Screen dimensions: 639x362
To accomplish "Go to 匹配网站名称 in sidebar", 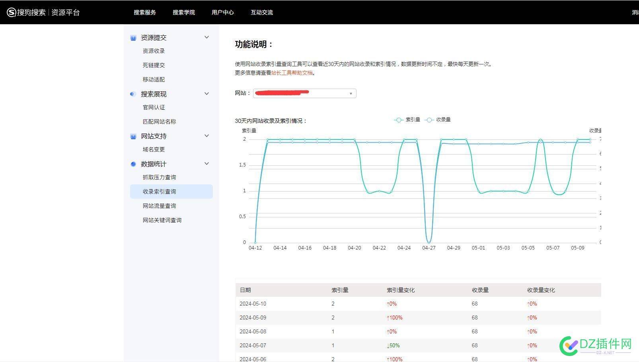I will tap(159, 122).
